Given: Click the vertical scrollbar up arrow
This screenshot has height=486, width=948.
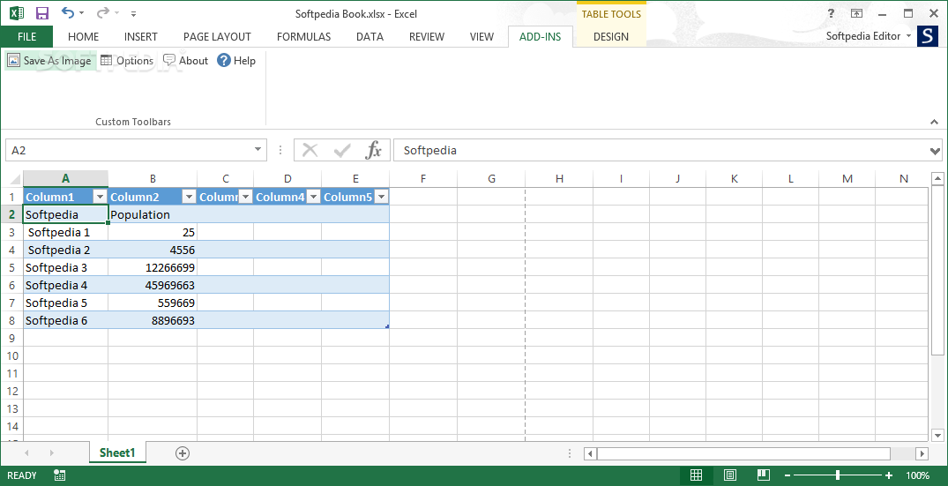Looking at the screenshot, I should (x=937, y=177).
